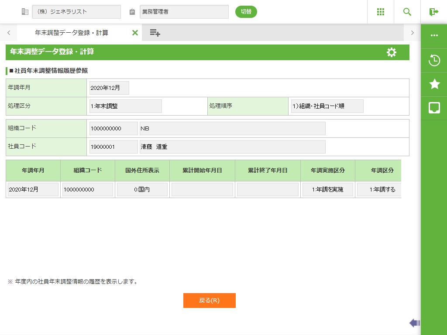Click the 戻る(R) back button
The height and width of the screenshot is (335, 447).
pyautogui.click(x=210, y=301)
